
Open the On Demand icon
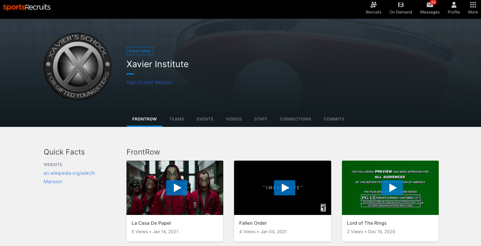[400, 5]
